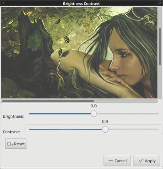Click the Brightness: label
The height and width of the screenshot is (169, 163).
13,116
